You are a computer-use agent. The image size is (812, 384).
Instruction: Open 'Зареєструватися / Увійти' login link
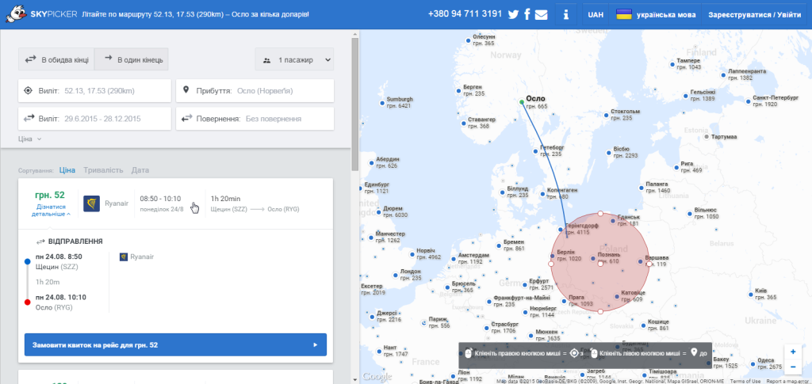[754, 14]
